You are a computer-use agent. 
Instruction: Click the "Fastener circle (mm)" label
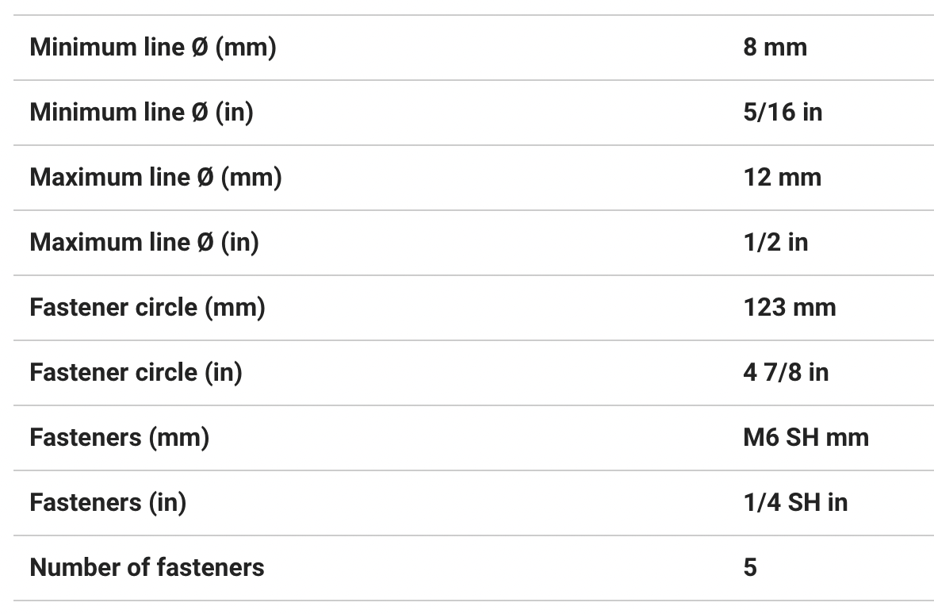(147, 308)
